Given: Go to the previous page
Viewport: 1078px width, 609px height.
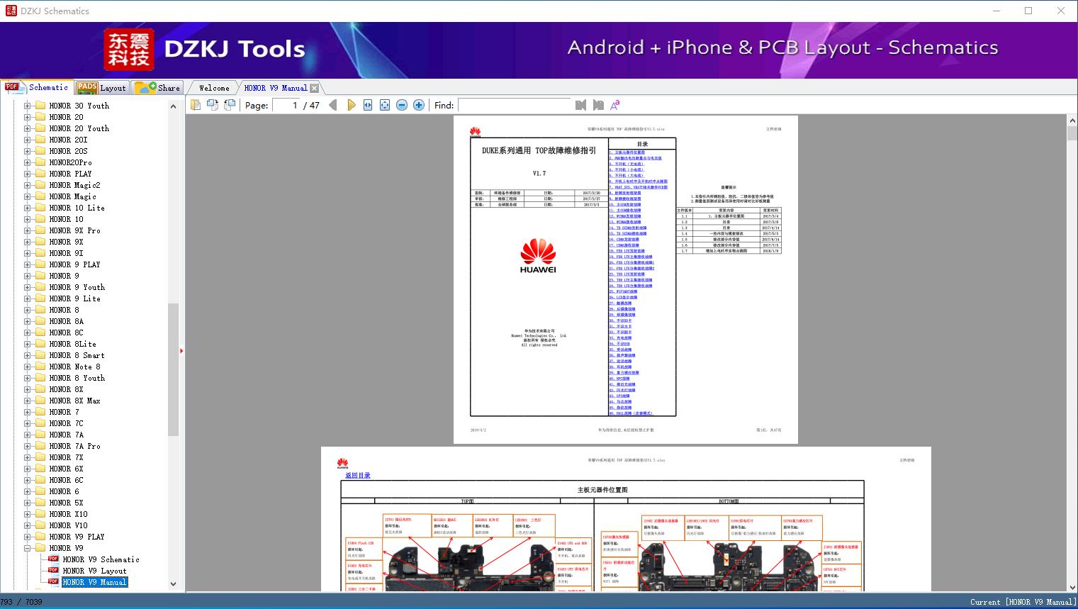Looking at the screenshot, I should pyautogui.click(x=333, y=105).
